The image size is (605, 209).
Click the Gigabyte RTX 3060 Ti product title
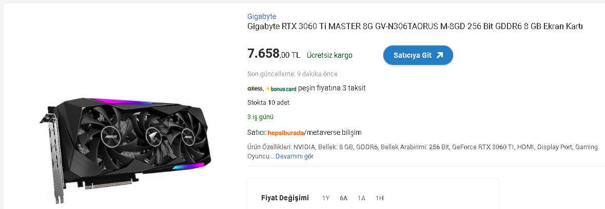(415, 27)
